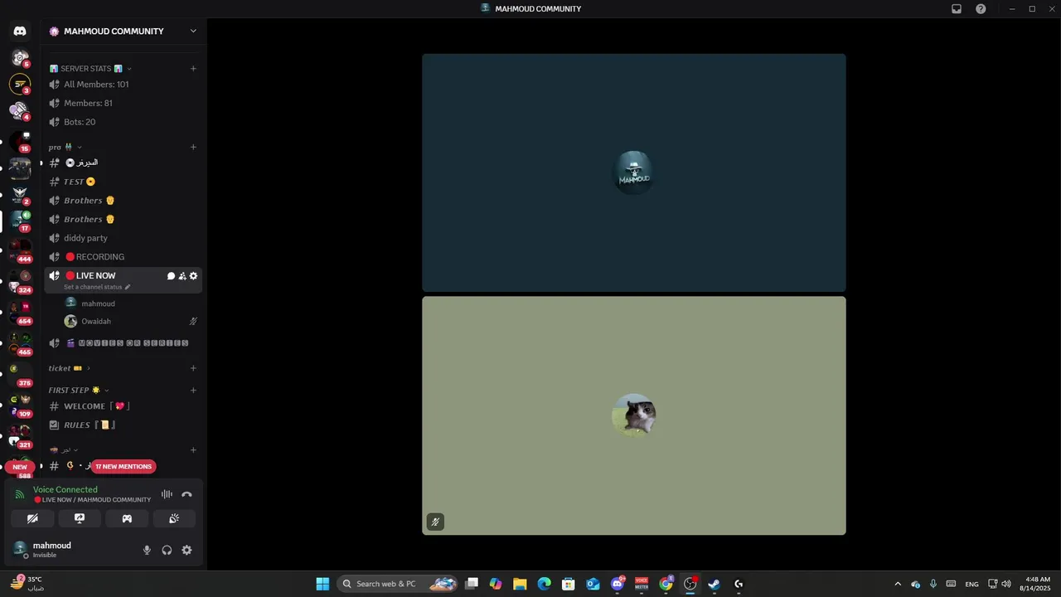
Task: Select the cat avatar participant tile
Action: point(634,415)
